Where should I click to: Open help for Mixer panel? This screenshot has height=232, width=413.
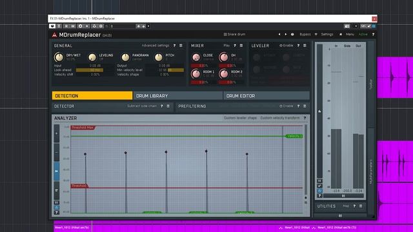(235, 46)
